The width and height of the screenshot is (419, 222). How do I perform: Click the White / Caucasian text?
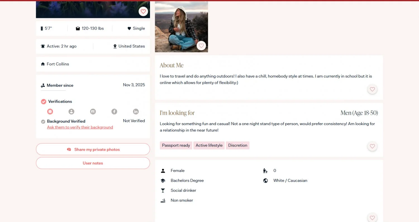(290, 181)
